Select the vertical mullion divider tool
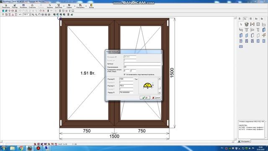268x151 pixels. point(252,24)
